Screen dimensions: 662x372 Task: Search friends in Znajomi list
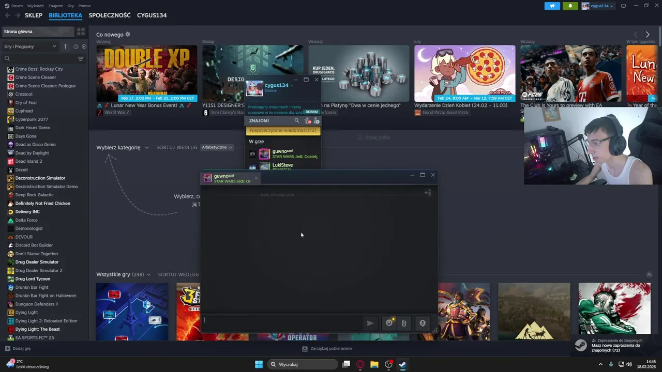(x=297, y=120)
